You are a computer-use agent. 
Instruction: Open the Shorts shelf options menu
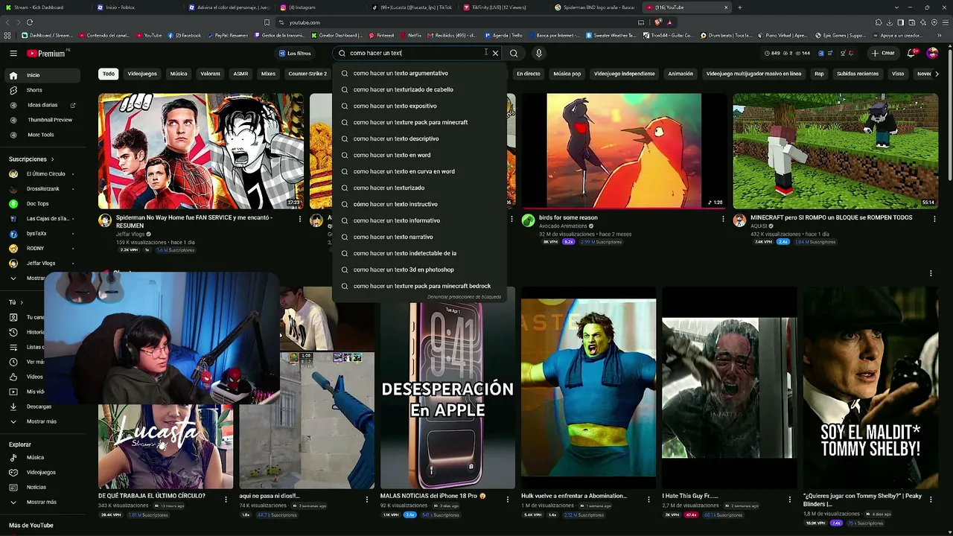pos(931,273)
